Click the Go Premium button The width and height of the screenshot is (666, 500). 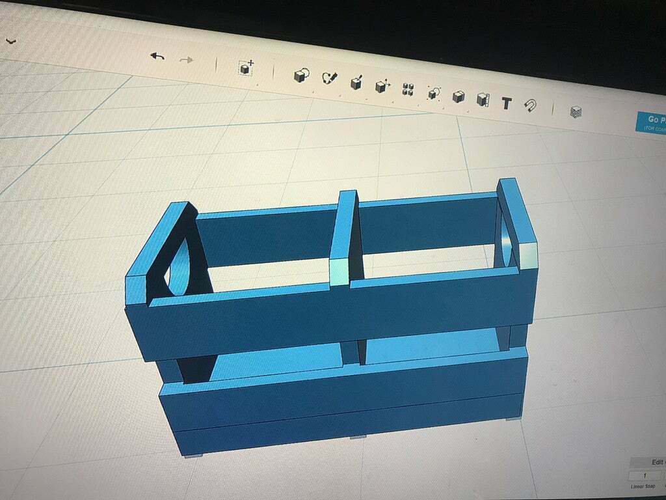(x=651, y=122)
